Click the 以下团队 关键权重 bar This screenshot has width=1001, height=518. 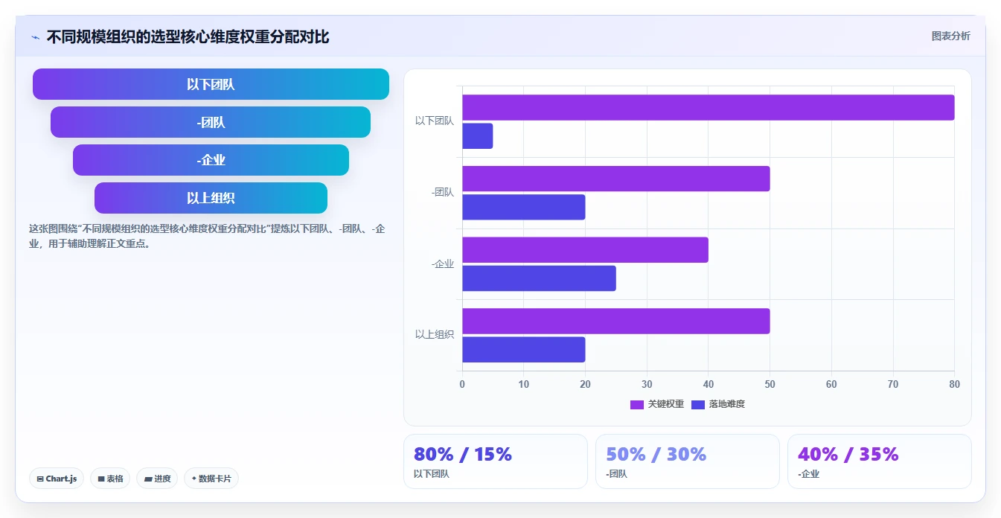(708, 107)
